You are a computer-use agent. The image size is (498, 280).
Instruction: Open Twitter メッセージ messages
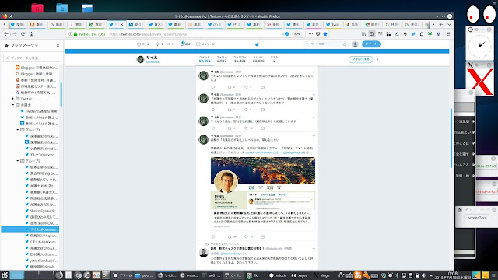[x=205, y=44]
